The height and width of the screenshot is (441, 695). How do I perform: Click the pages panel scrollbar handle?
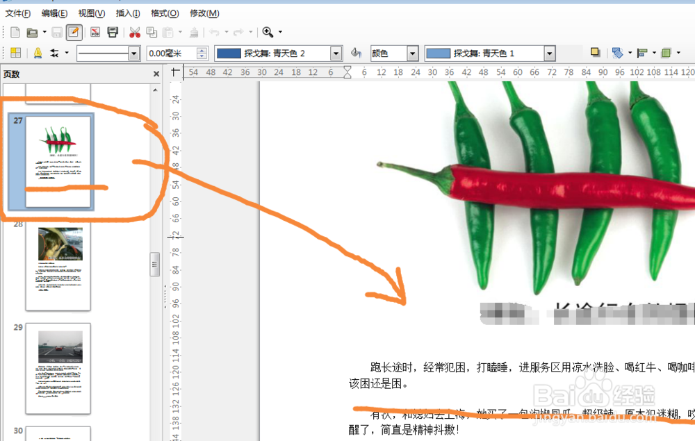point(155,265)
